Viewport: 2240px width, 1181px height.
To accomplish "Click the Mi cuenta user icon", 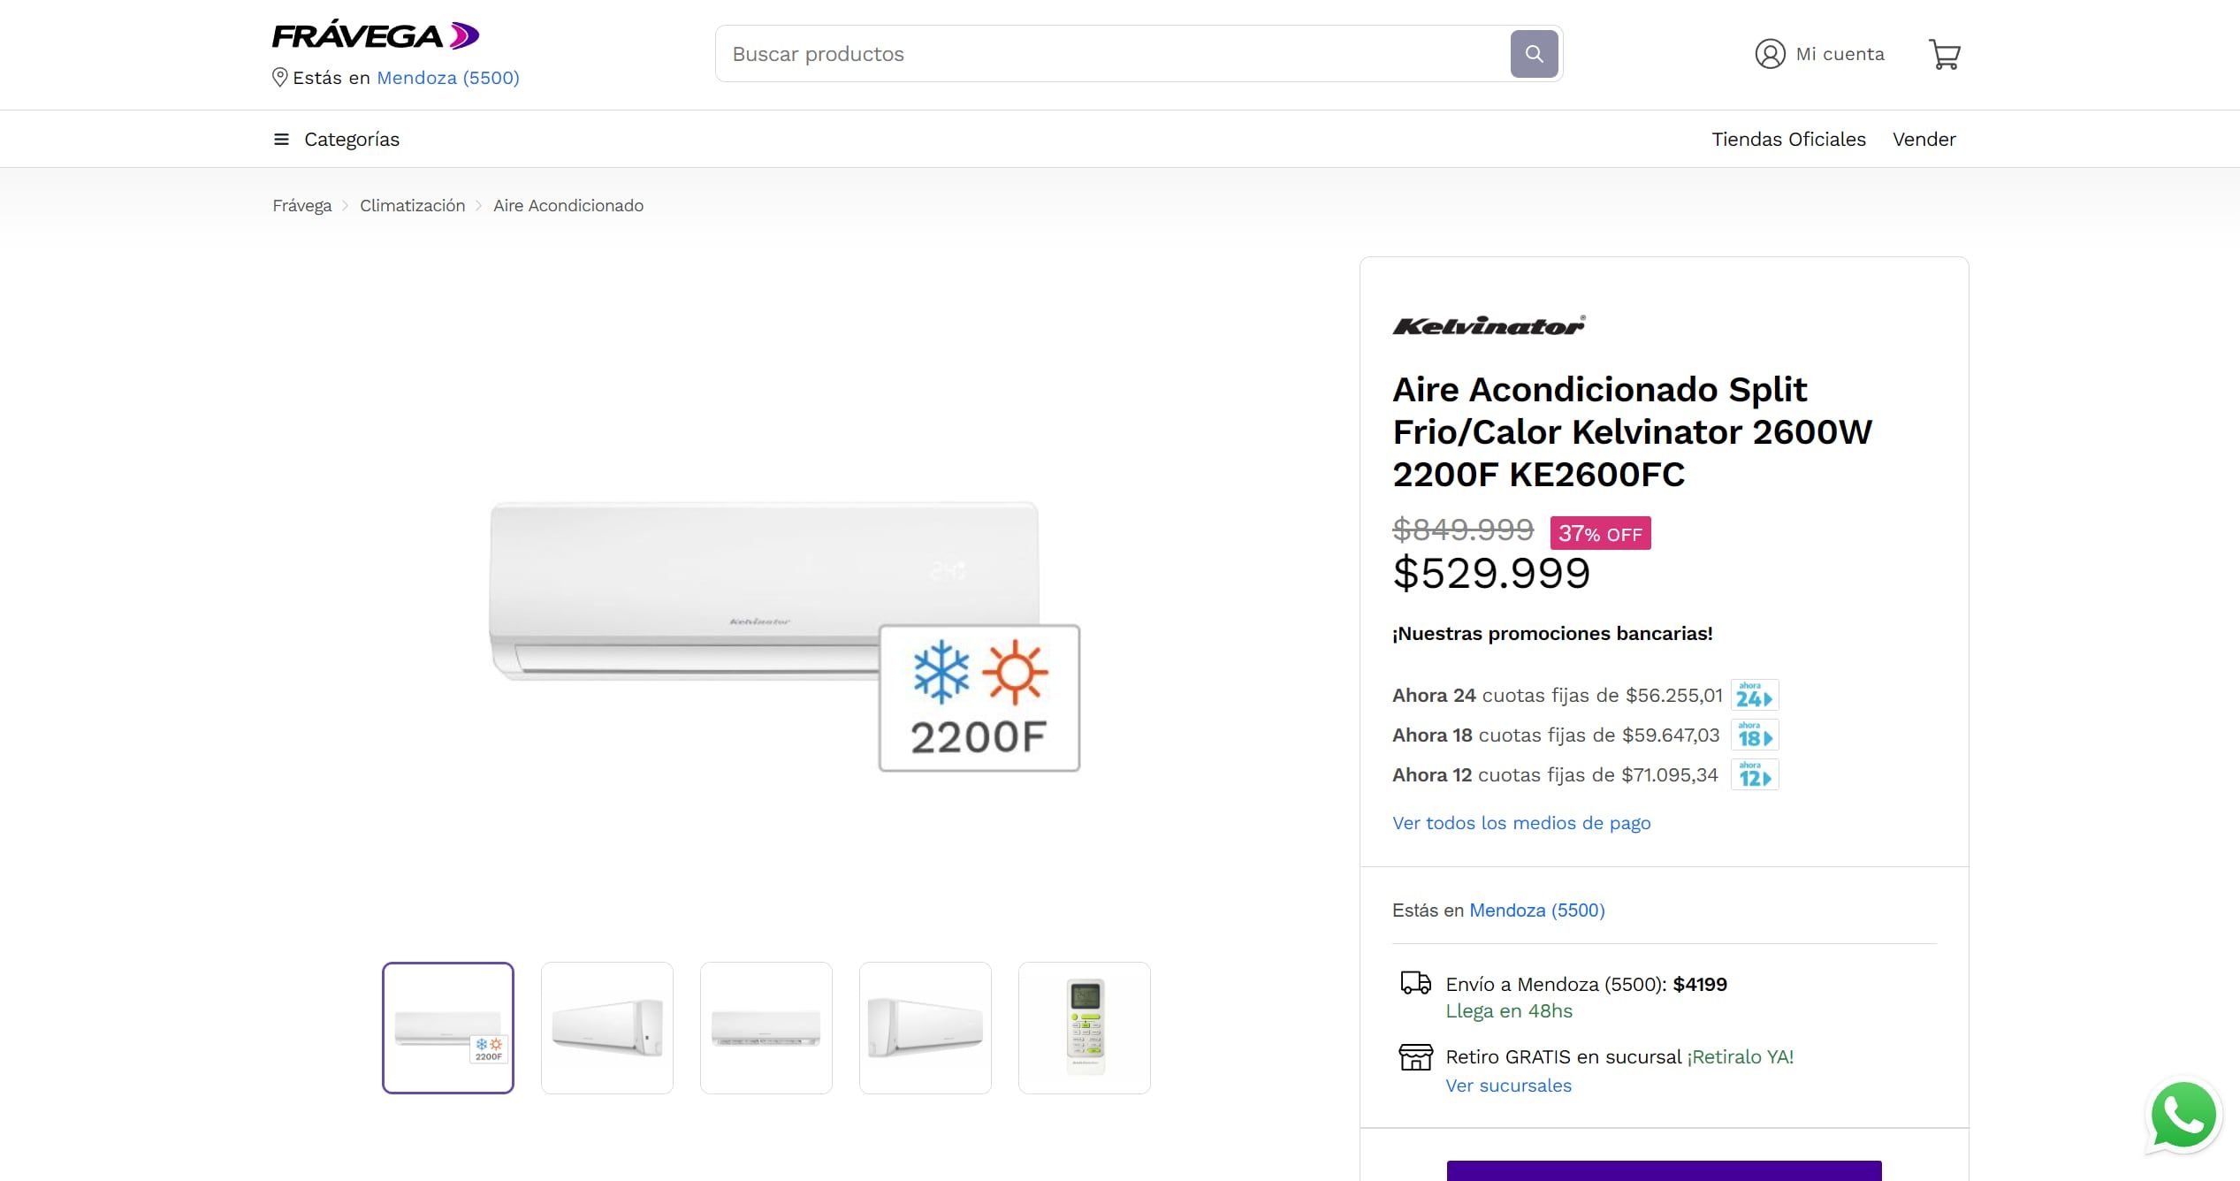I will (1769, 53).
